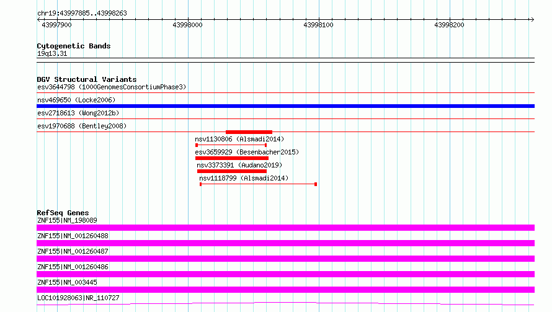Click the 43997900 ruler position label

point(56,25)
